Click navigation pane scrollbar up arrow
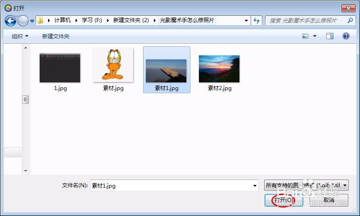The image size is (360, 216). 26,48
